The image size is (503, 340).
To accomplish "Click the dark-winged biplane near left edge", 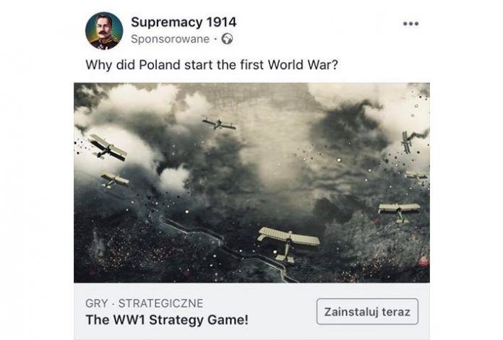I will (108, 147).
